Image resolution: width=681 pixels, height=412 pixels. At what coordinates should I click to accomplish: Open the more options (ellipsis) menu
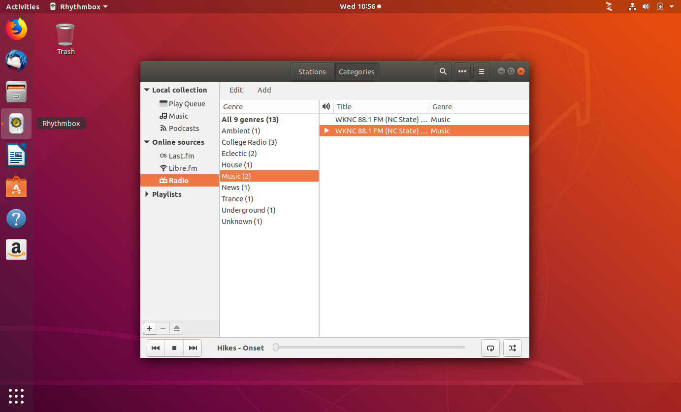click(x=462, y=71)
